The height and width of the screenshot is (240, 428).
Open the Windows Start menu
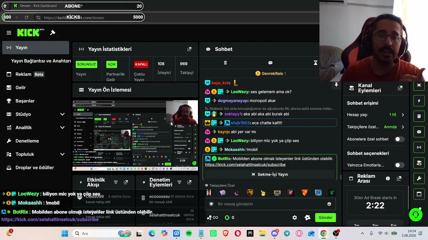point(65,234)
